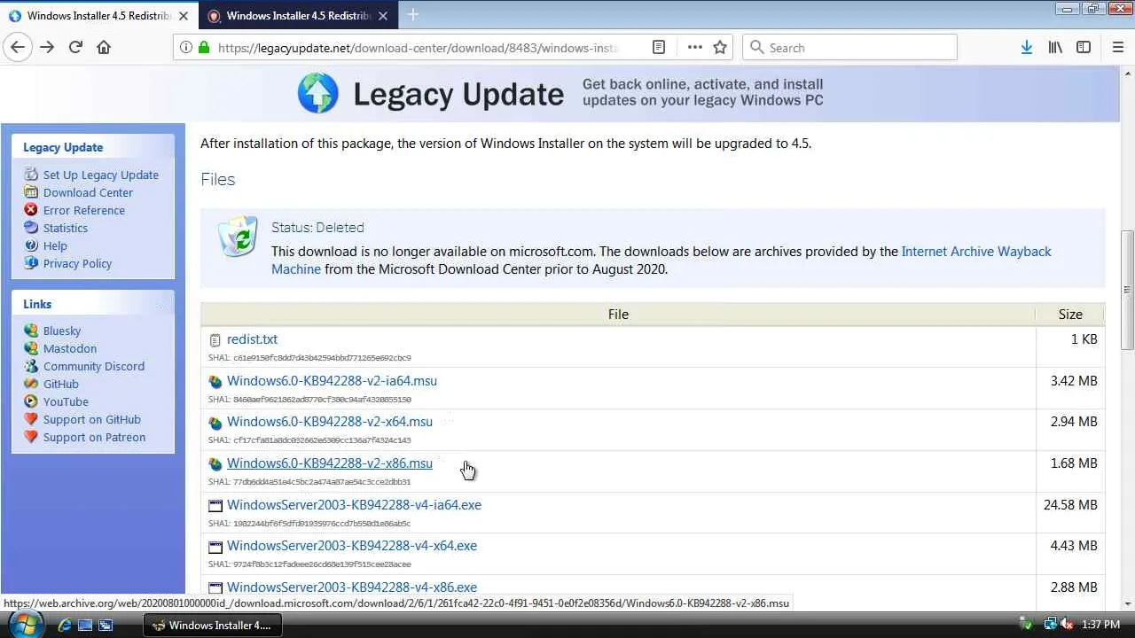Open the Firefox hamburger menu
The image size is (1135, 638).
coord(1117,48)
